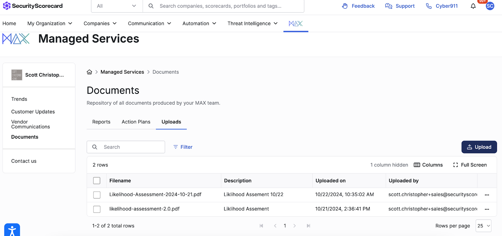
Task: Sort by Filename column header
Action: point(120,181)
